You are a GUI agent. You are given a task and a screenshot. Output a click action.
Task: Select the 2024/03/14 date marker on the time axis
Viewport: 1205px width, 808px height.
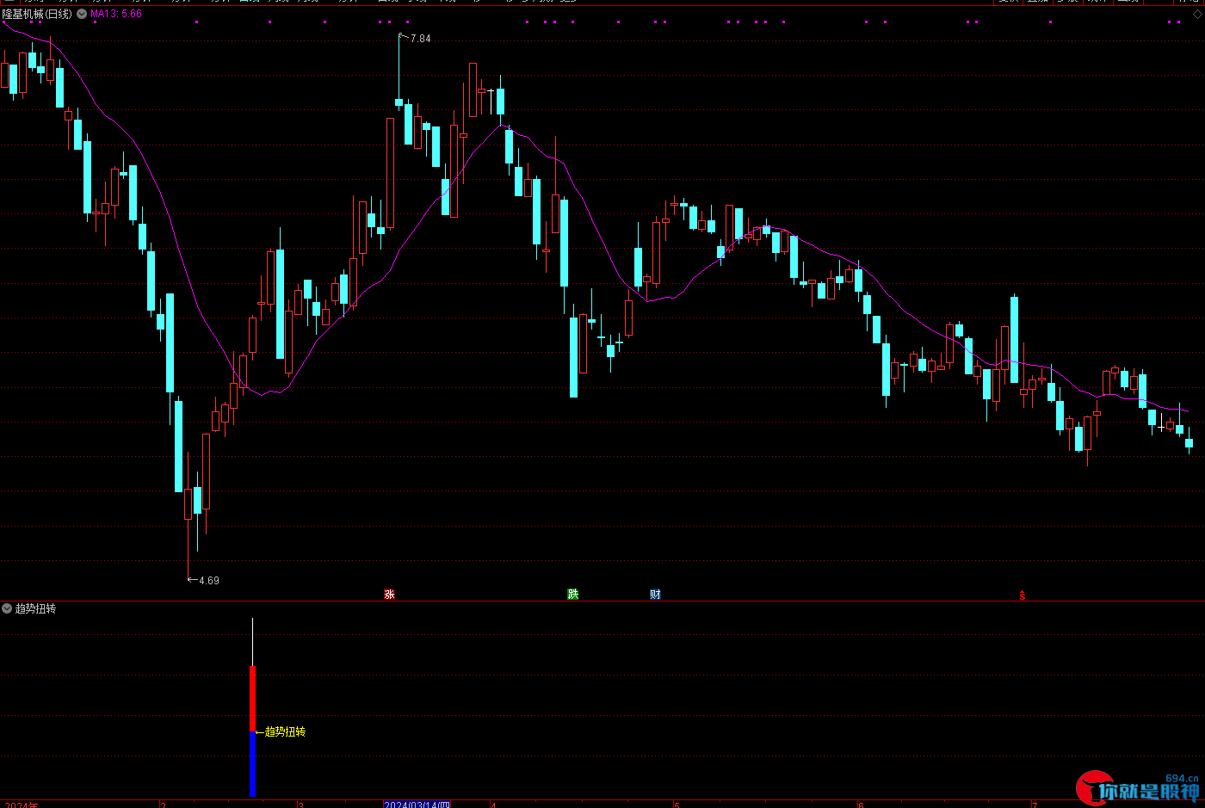(417, 805)
